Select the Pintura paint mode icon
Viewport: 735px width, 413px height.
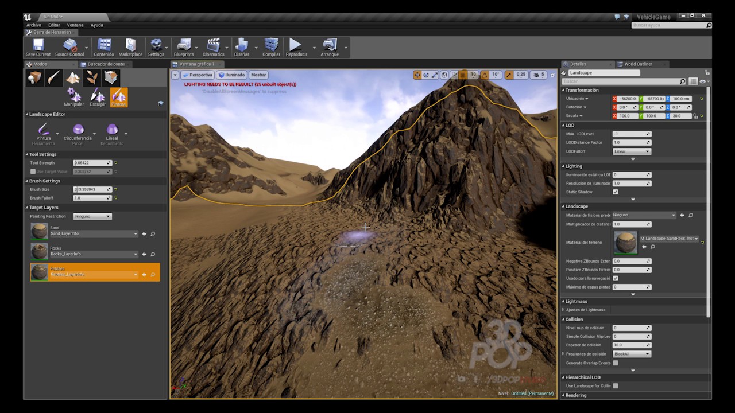(x=119, y=97)
